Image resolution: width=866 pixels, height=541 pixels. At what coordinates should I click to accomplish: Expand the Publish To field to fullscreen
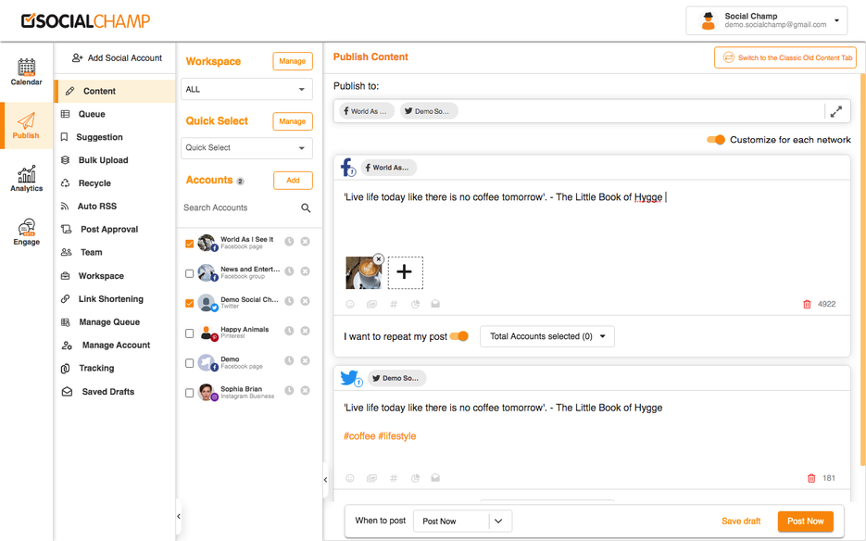[836, 110]
